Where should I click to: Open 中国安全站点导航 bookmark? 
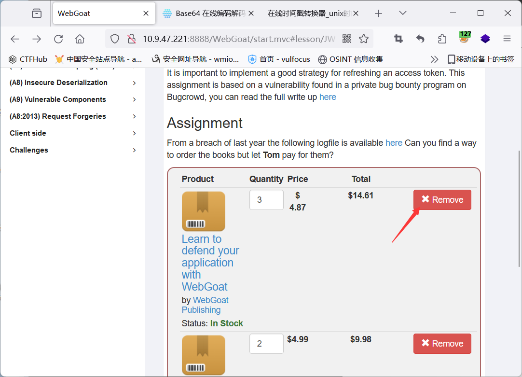click(x=98, y=59)
